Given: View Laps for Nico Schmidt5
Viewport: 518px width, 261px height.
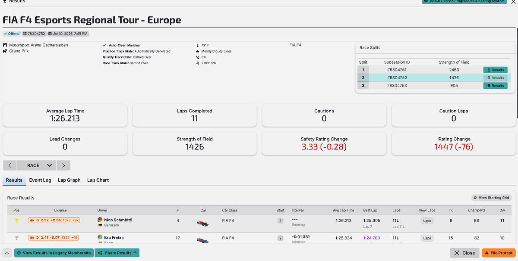Looking at the screenshot, I should pos(427,221).
